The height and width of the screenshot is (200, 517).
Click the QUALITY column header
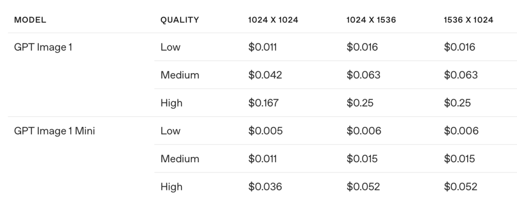tap(180, 20)
